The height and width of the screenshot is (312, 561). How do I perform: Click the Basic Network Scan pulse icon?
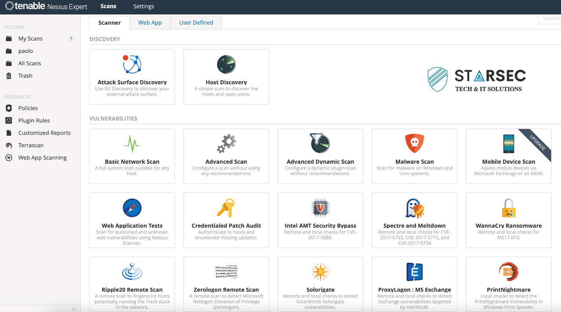point(132,144)
